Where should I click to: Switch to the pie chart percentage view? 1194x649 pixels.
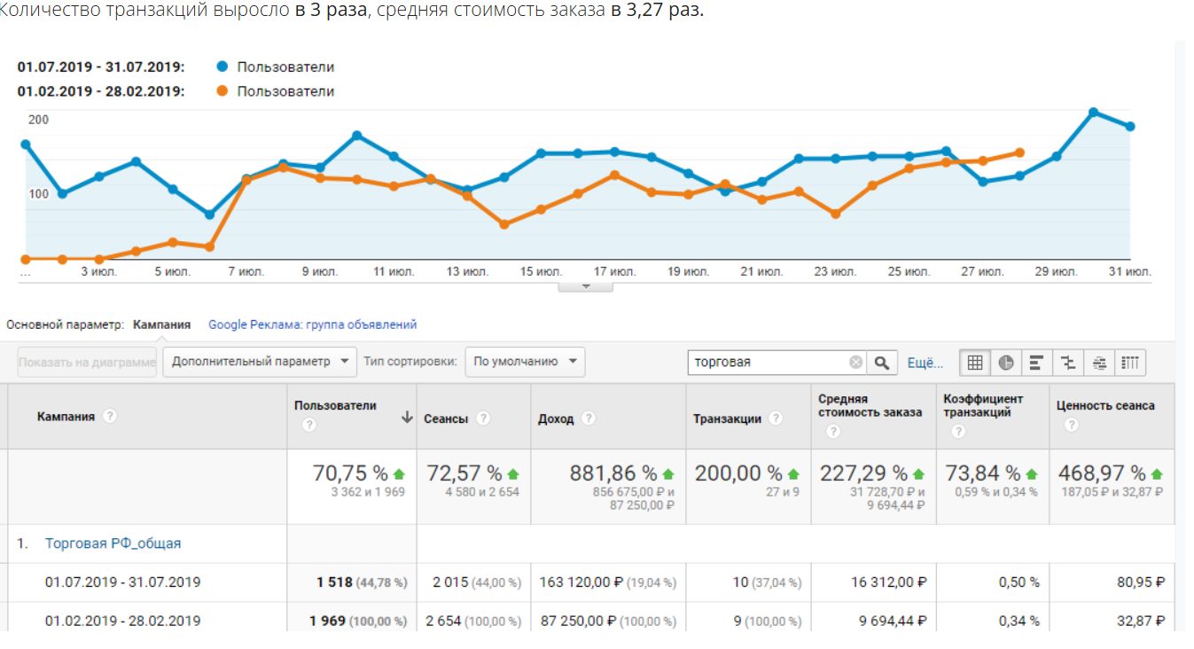point(1006,362)
